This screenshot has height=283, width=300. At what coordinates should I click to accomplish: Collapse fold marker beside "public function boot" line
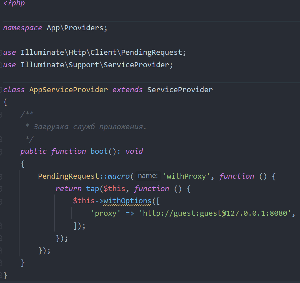[1, 152]
